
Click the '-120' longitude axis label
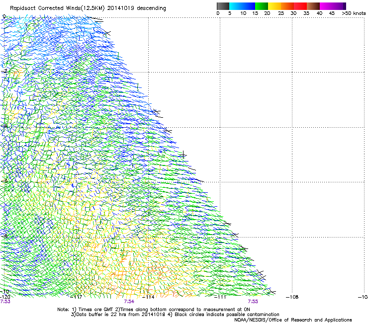click(5, 297)
